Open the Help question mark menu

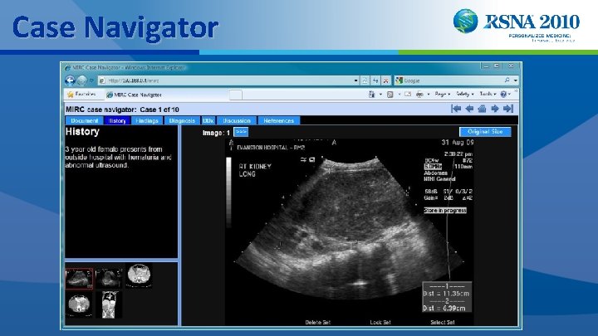coord(505,94)
